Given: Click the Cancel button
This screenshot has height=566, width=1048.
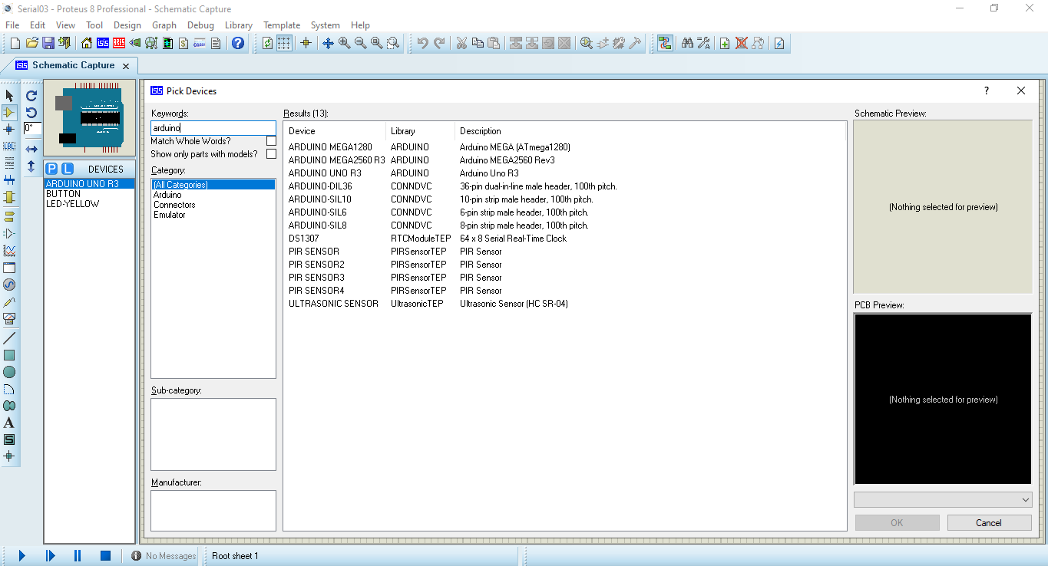Looking at the screenshot, I should coord(989,523).
